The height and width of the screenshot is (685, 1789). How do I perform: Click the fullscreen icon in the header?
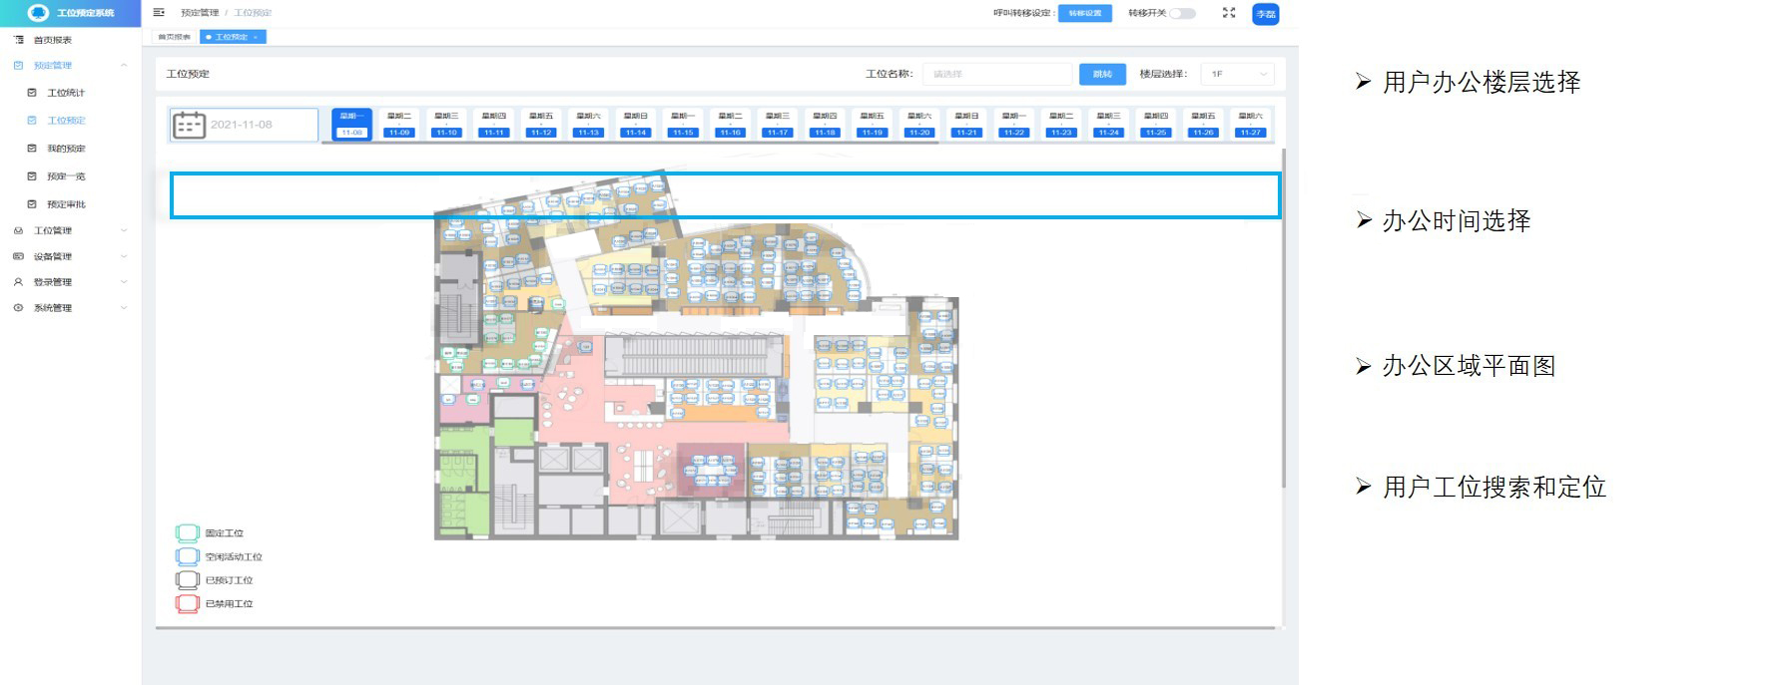click(1229, 13)
